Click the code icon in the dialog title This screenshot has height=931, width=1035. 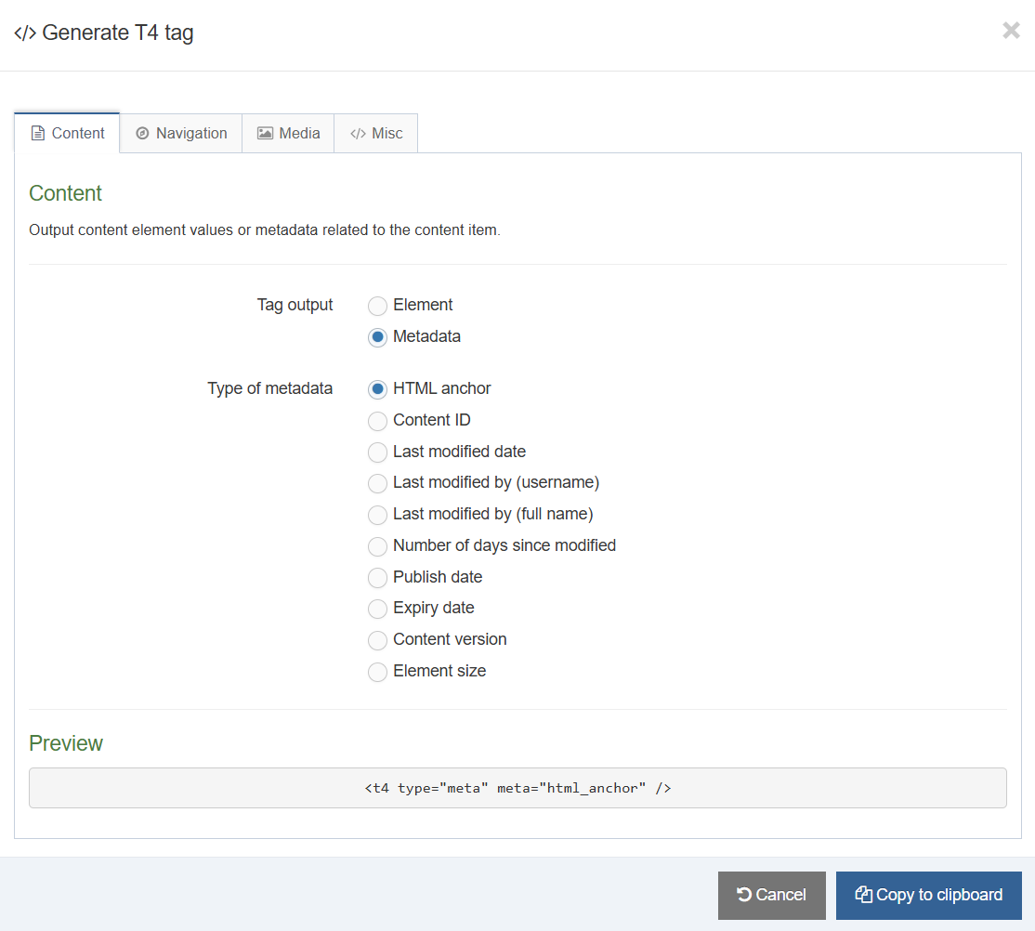tap(26, 32)
